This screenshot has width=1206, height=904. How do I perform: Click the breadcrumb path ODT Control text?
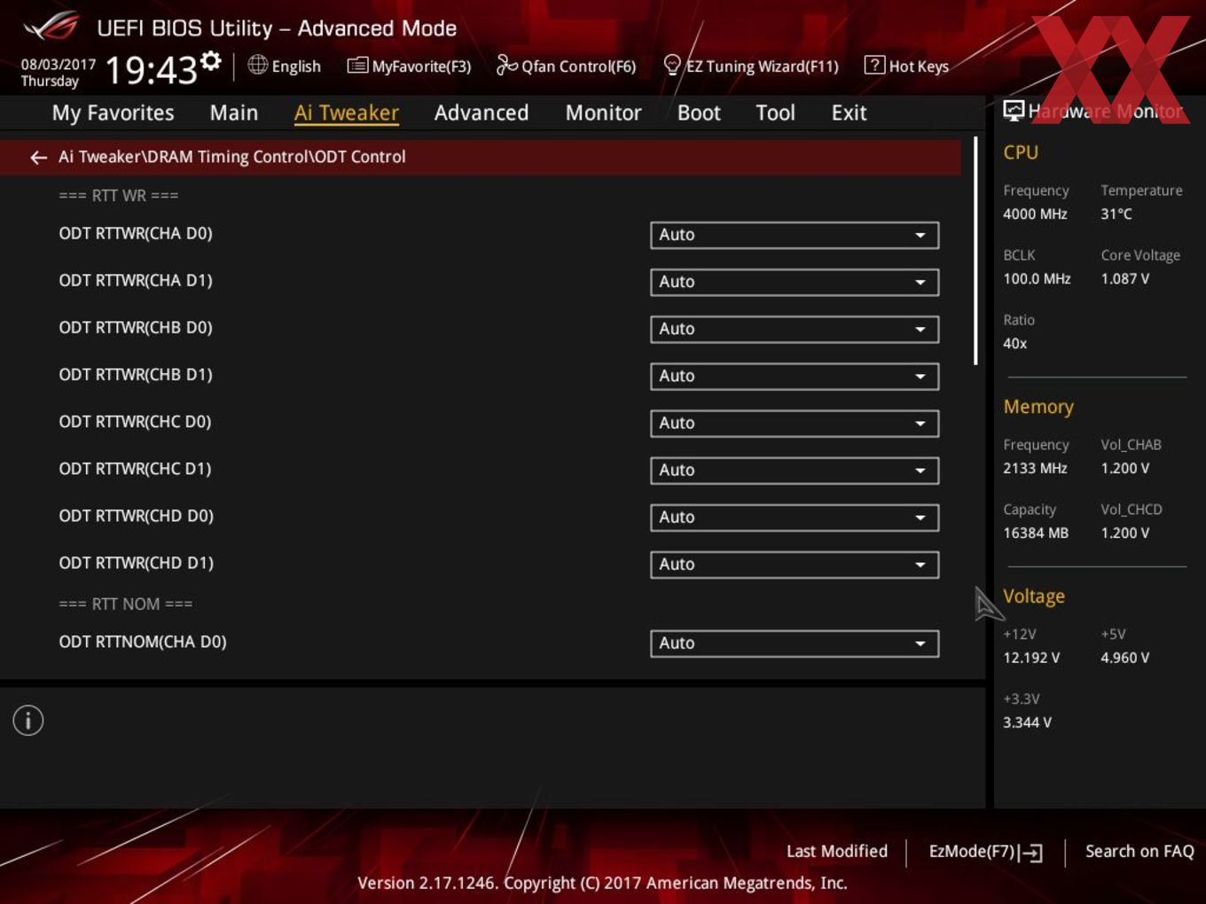tap(360, 157)
